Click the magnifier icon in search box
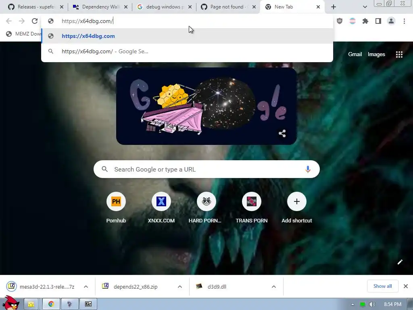The width and height of the screenshot is (413, 310). pos(104,169)
